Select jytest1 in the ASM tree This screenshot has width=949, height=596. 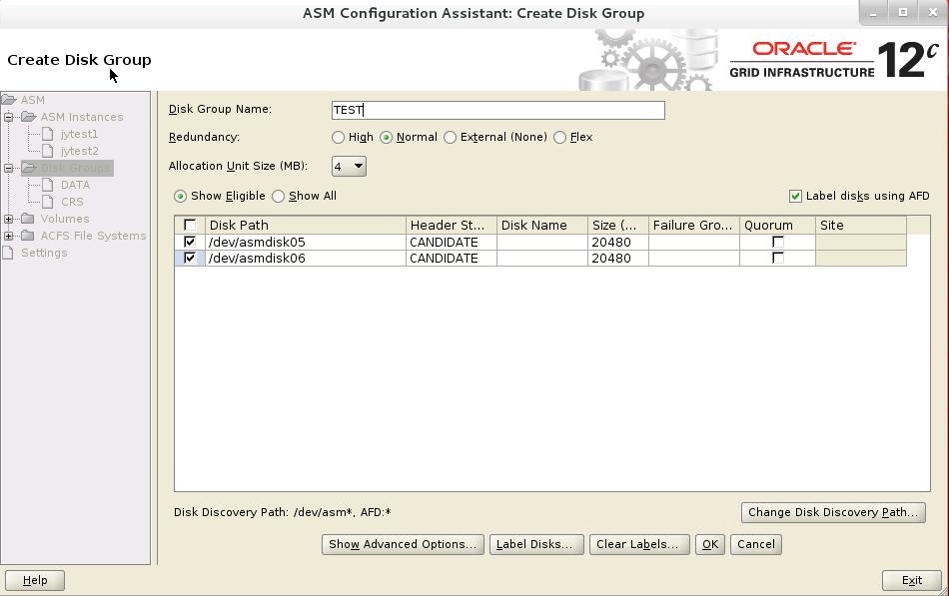(79, 134)
